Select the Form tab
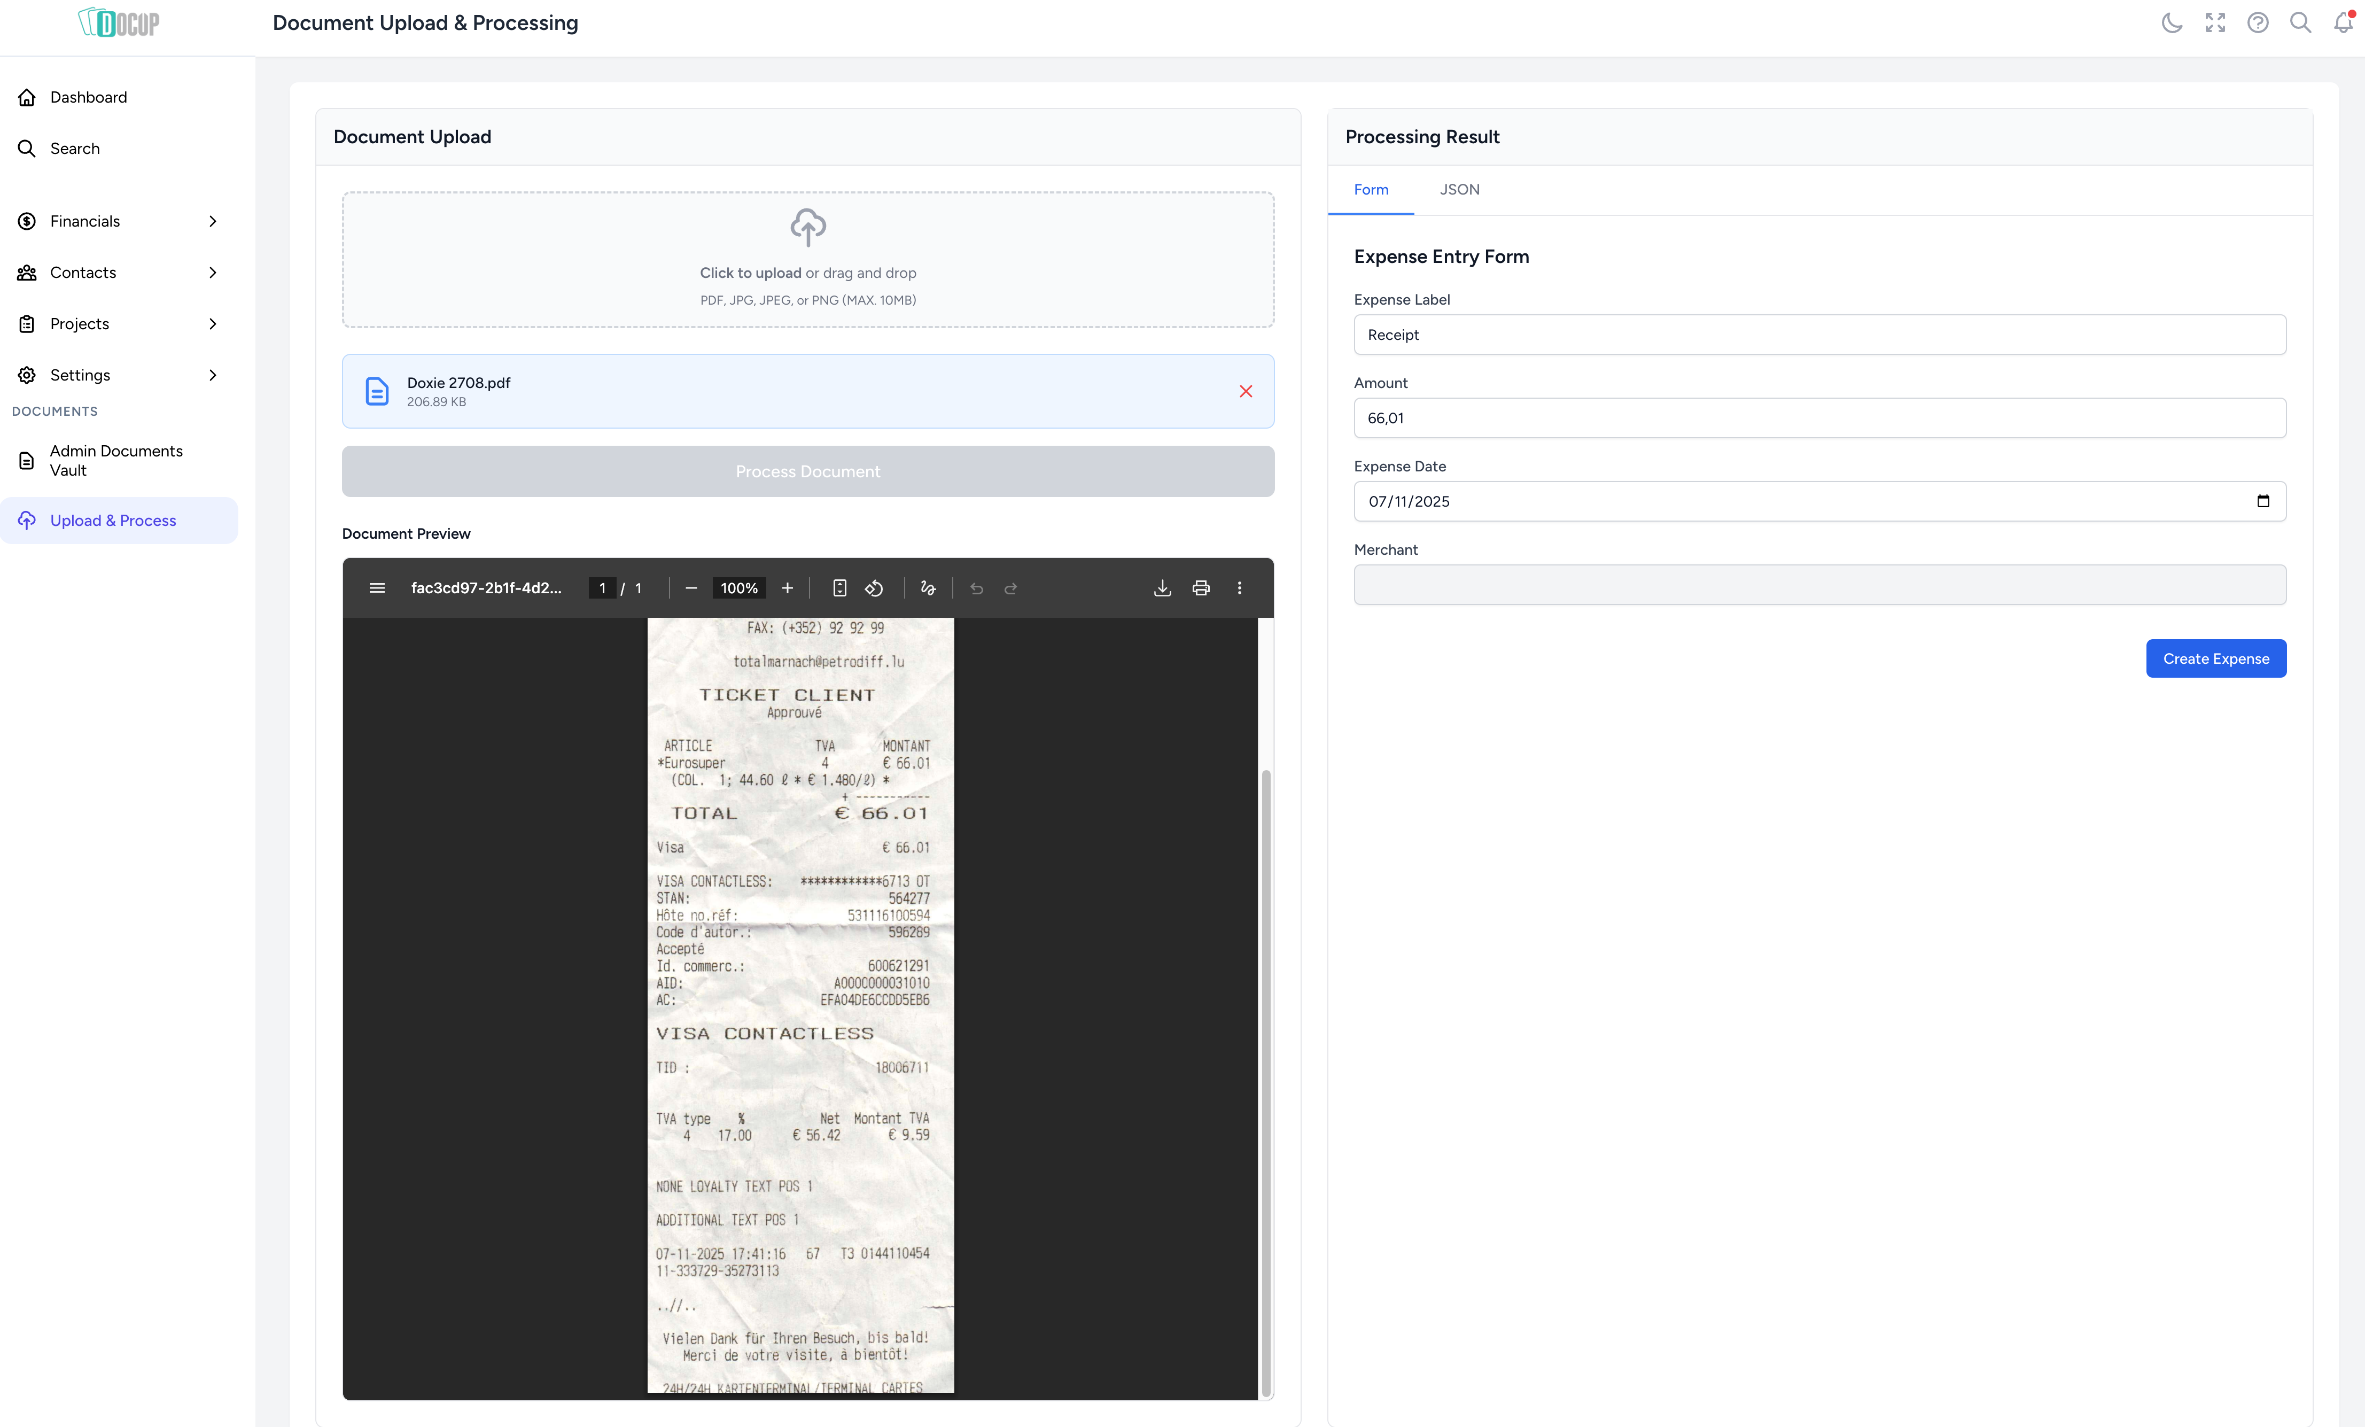The height and width of the screenshot is (1427, 2365). tap(1370, 189)
